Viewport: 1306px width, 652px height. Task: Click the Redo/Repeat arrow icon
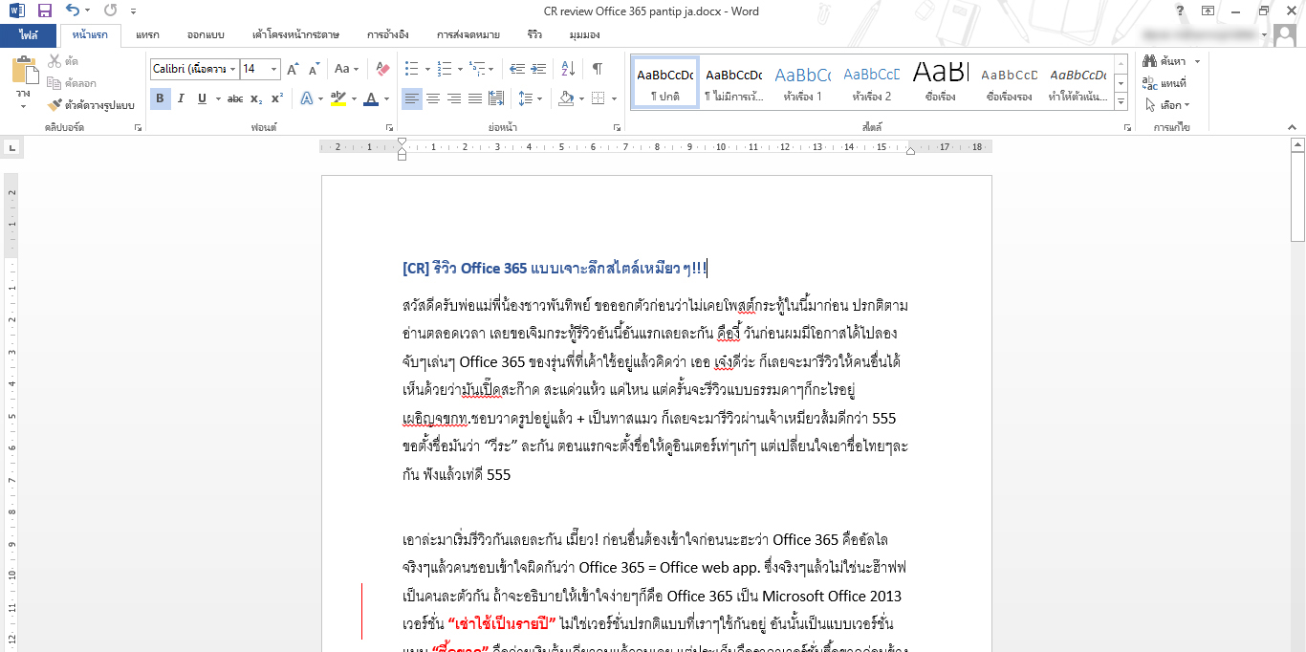click(110, 11)
